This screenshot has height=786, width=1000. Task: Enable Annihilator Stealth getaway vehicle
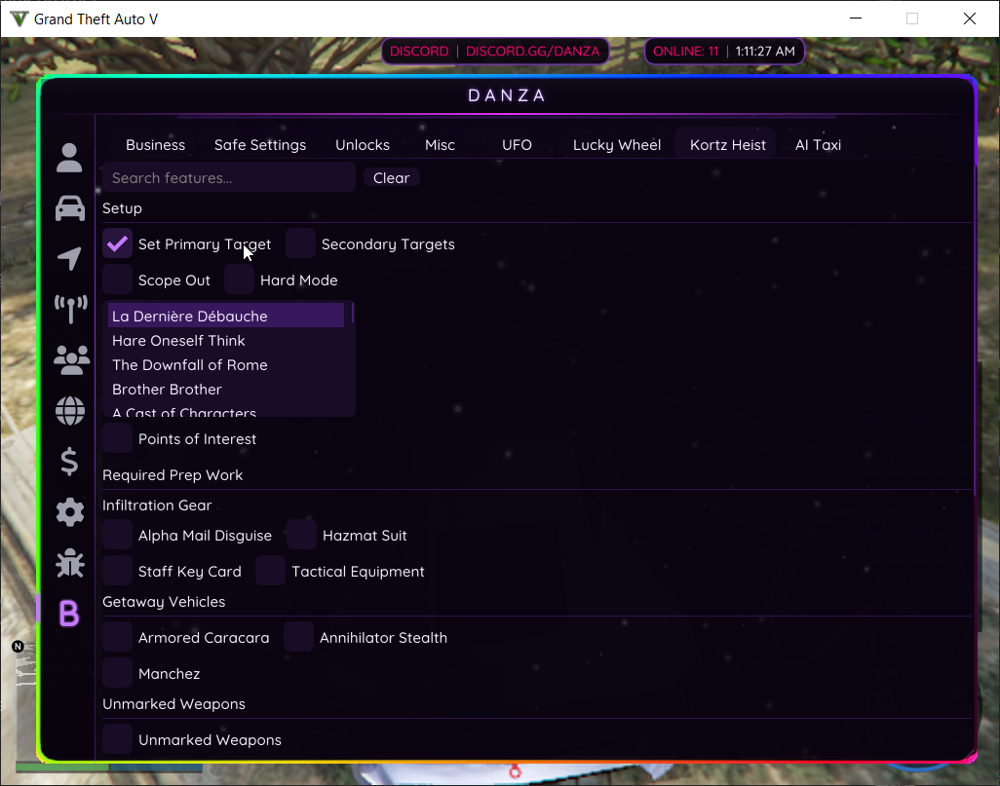[x=298, y=638]
